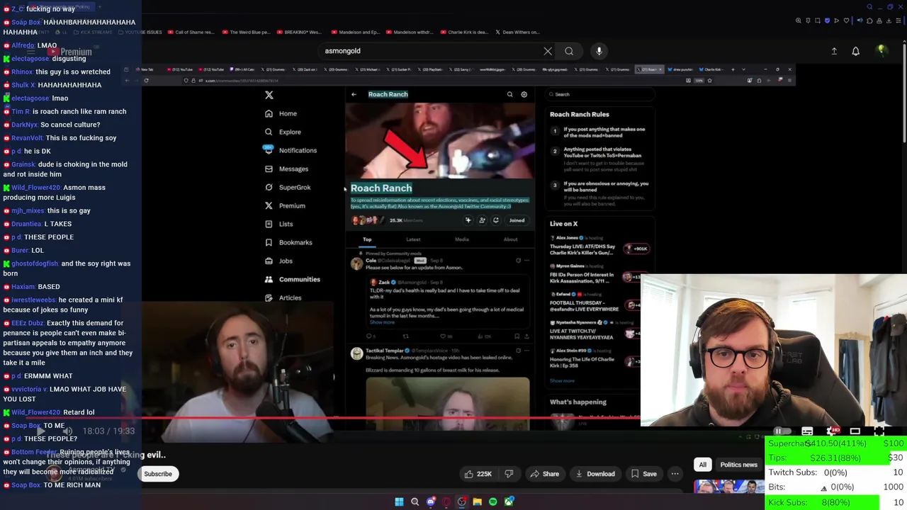Switch to Media tab in Roach Ranch
Viewport: 907px width, 510px height.
(462, 239)
